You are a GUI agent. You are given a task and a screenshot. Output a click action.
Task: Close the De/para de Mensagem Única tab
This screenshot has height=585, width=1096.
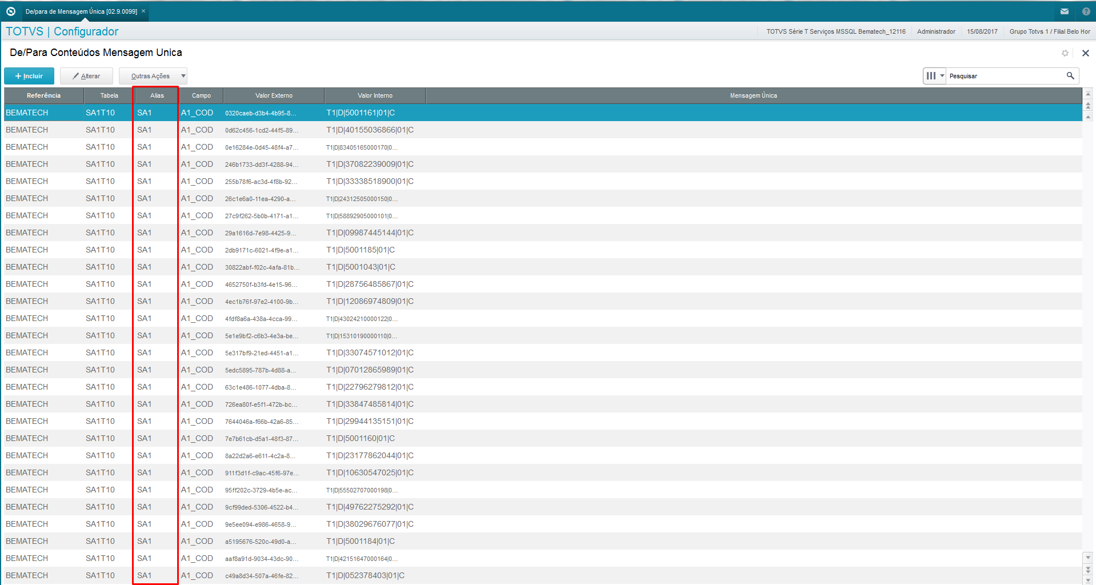click(x=143, y=11)
